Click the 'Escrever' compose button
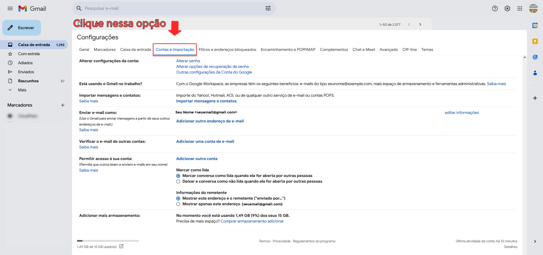This screenshot has height=255, width=543. (22, 28)
